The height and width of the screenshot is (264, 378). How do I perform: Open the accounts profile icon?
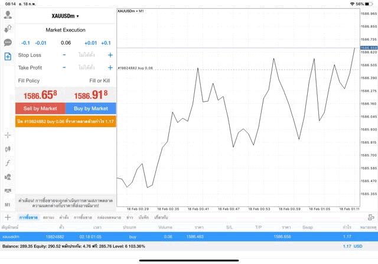pyautogui.click(x=8, y=15)
